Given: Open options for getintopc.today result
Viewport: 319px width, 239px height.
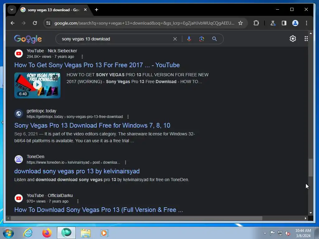Looking at the screenshot, I should pos(128,117).
